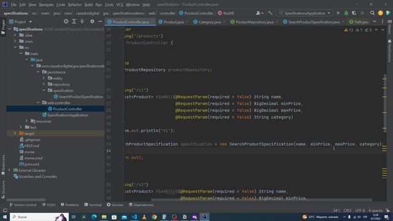Go to next highlighted error arrow
Screen dimensions: 393x221
click(x=383, y=30)
